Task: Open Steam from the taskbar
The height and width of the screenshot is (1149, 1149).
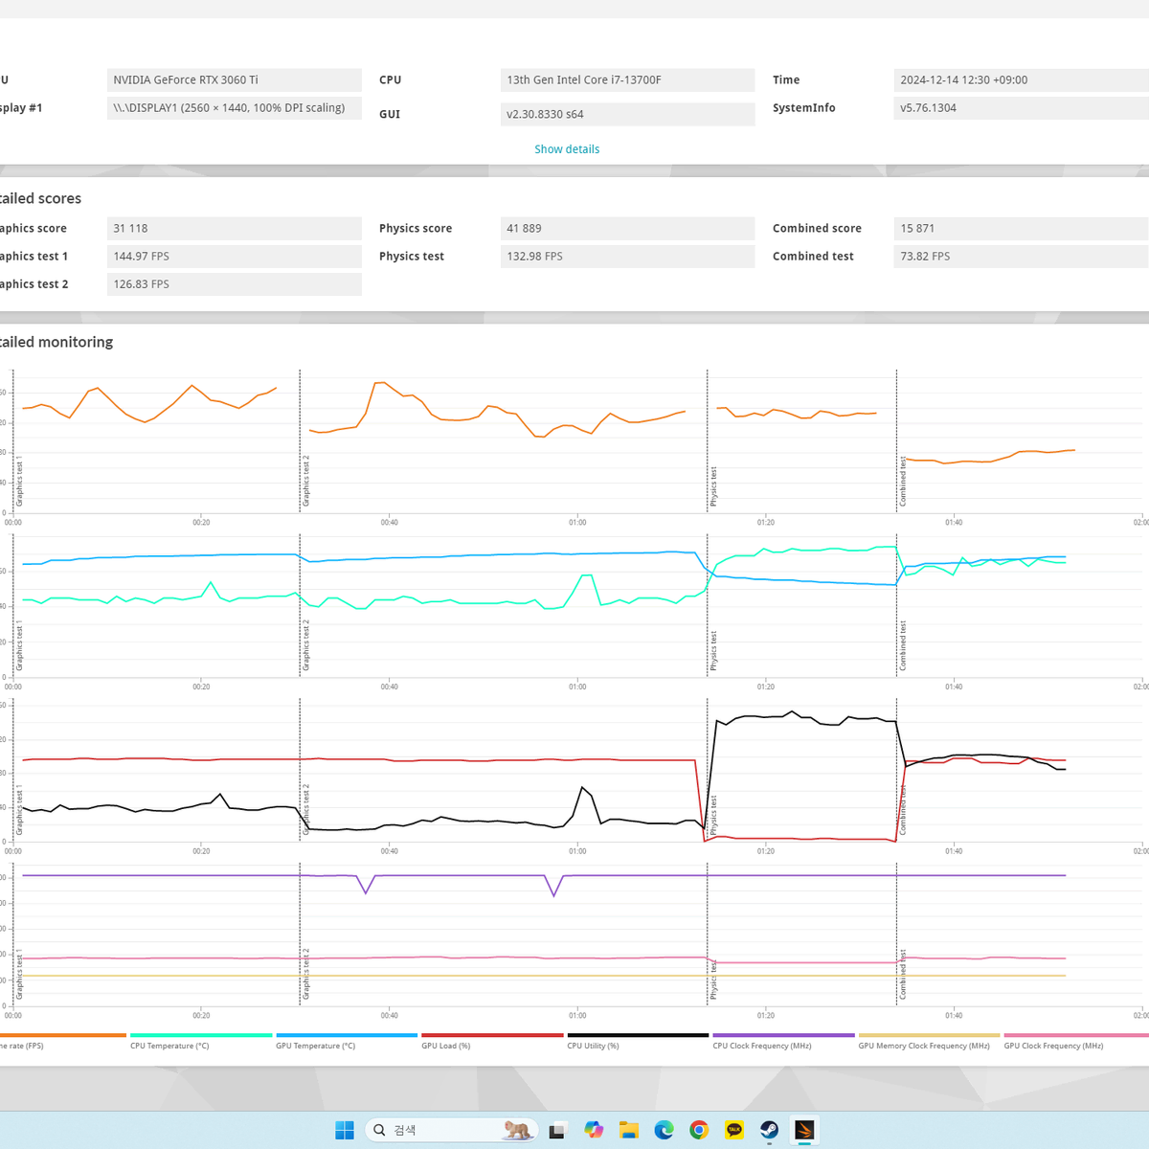Action: click(770, 1130)
